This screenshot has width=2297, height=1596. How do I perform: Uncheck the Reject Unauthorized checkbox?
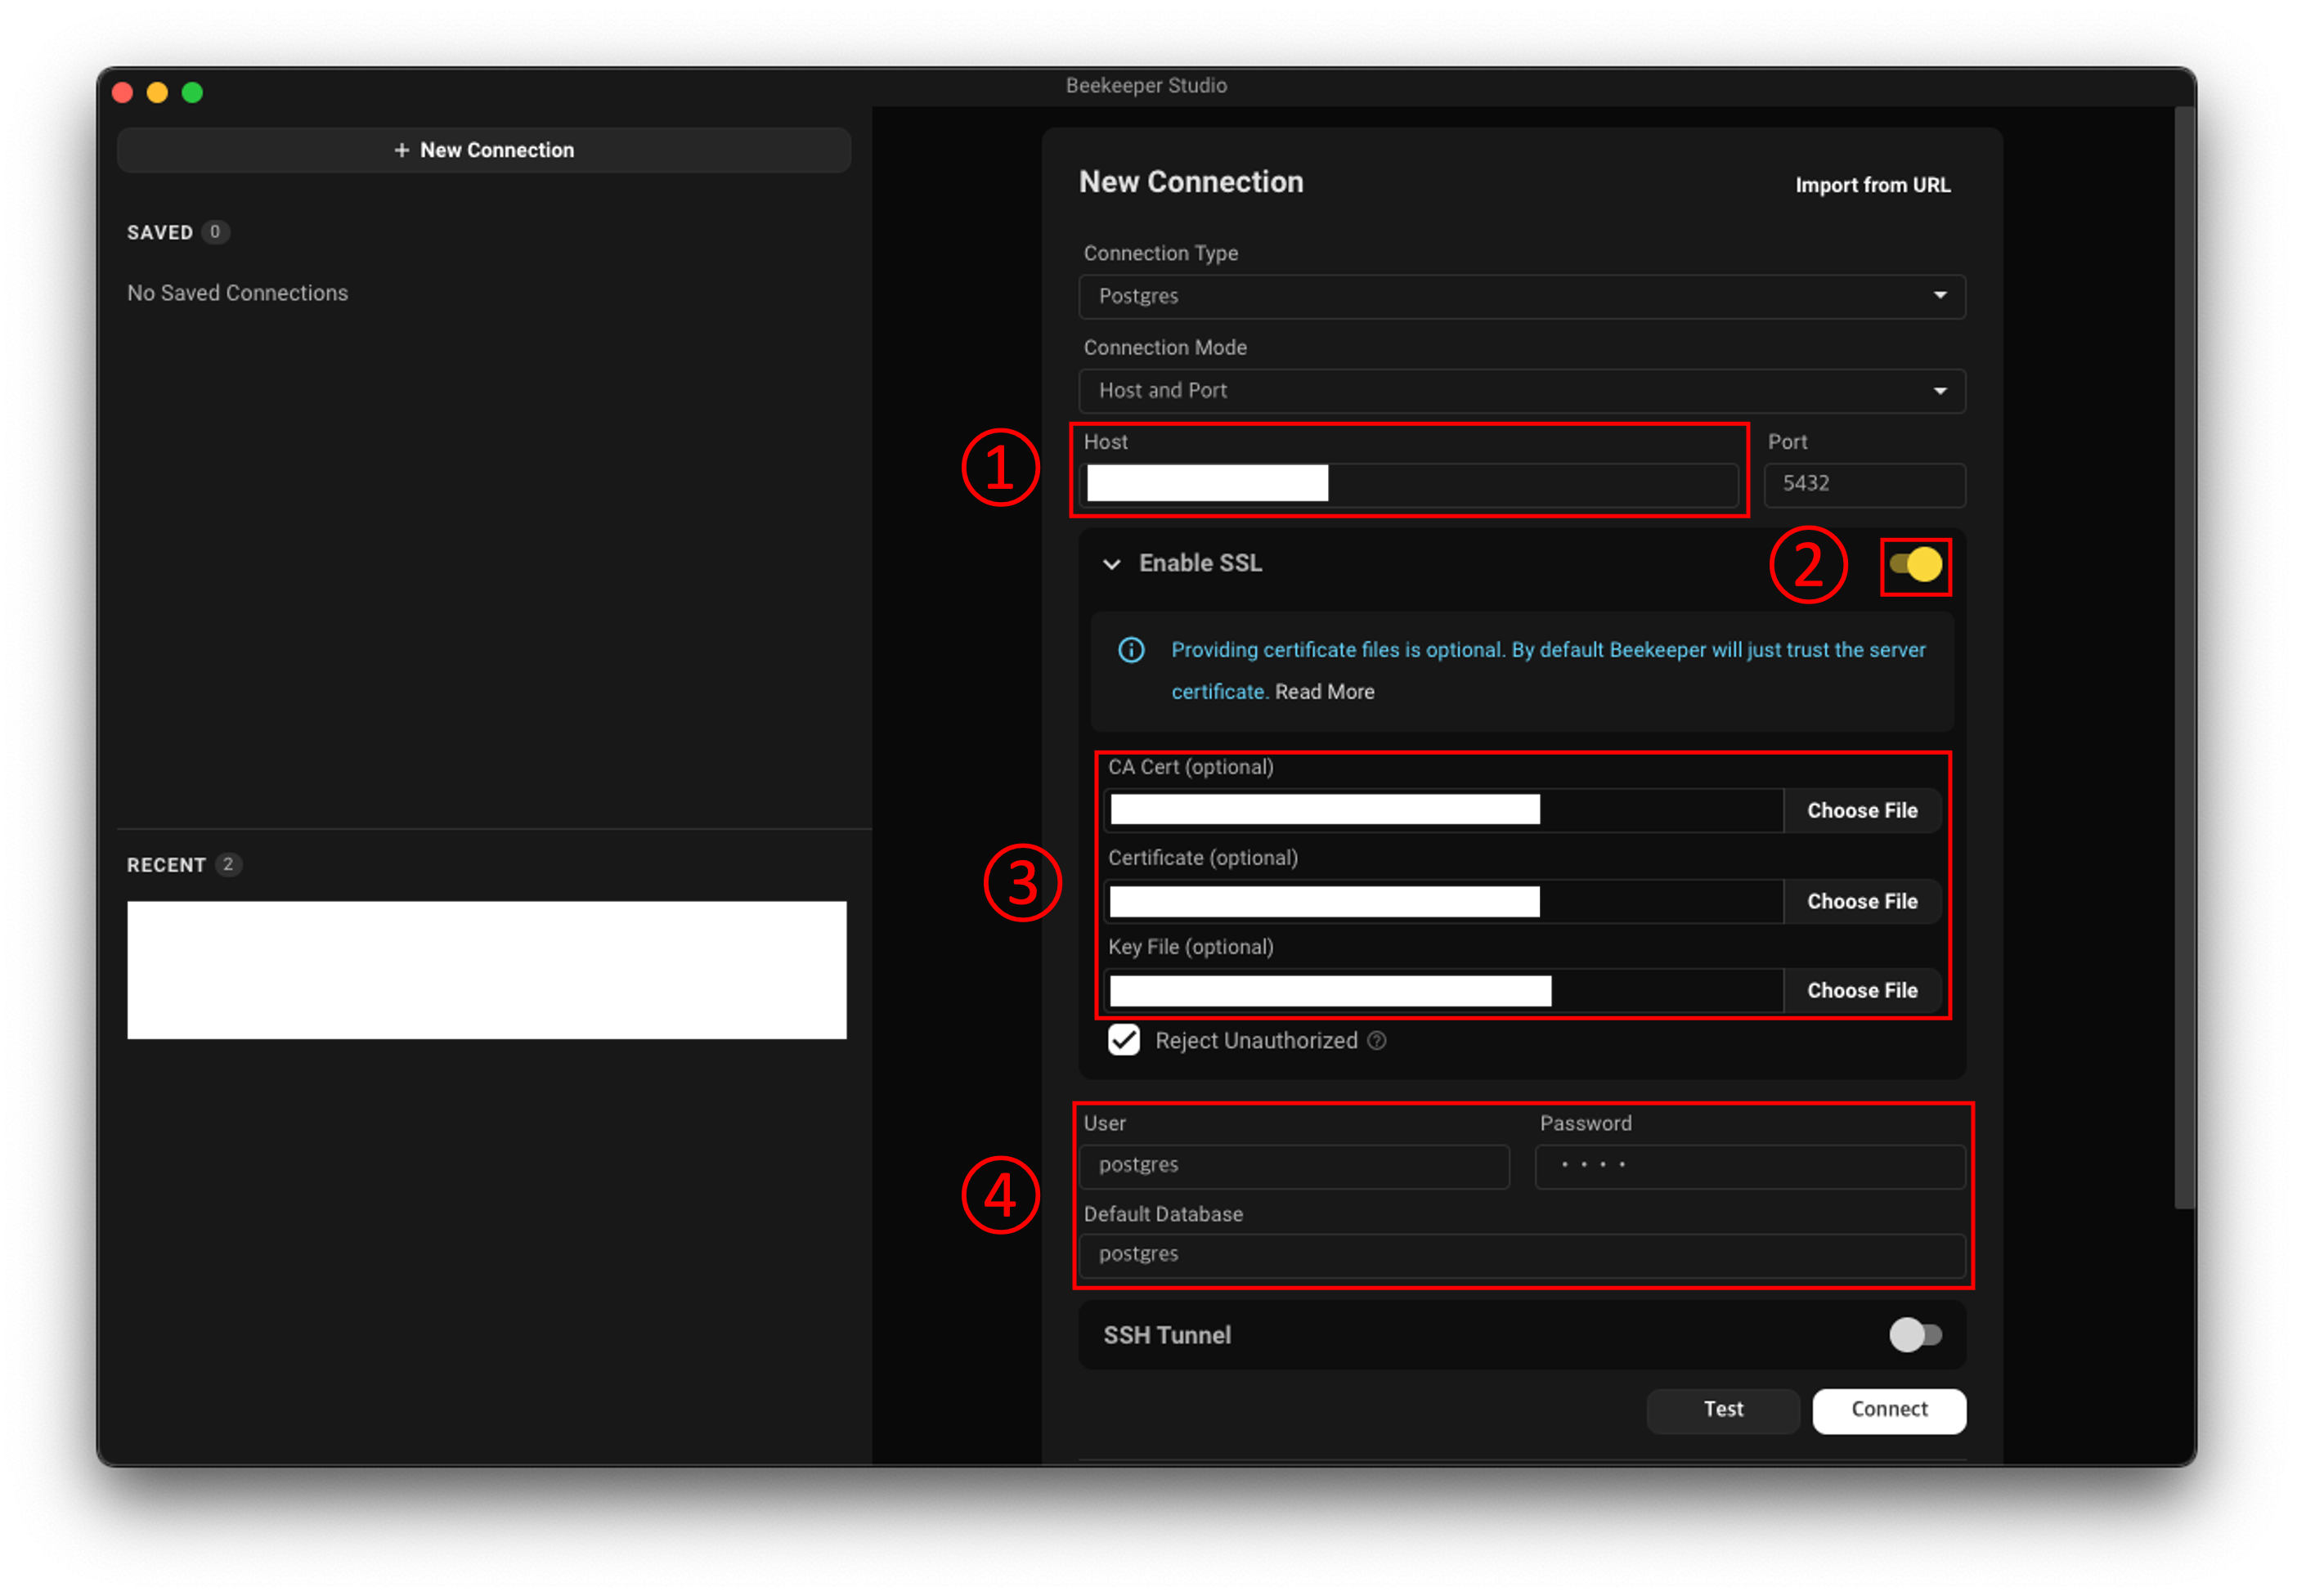point(1124,1040)
